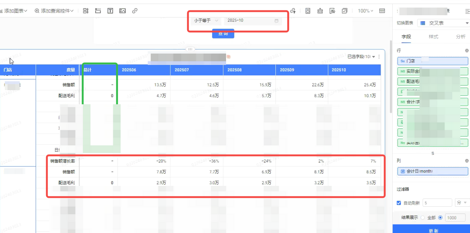Viewport: 470px width, 233px height.
Task: Open the 切换图表 交叉表 dropdown
Action: coord(444,23)
